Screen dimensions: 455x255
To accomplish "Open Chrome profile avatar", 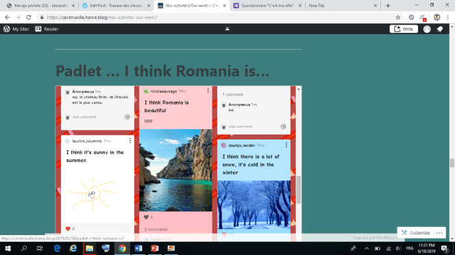I will click(x=436, y=17).
